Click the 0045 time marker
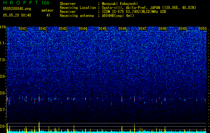Screen dimensions: 210x133 coord(102,29)
